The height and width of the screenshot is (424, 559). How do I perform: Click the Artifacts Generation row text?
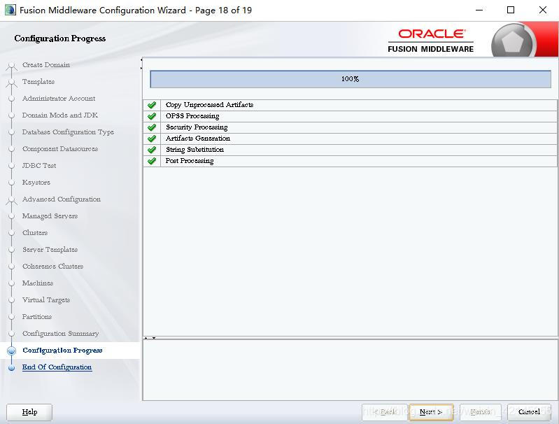[x=198, y=139]
